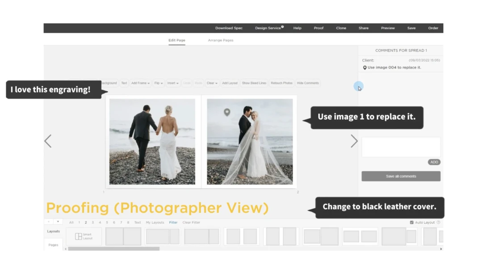Open the Layouts side tab
The height and width of the screenshot is (274, 487).
pos(54,232)
